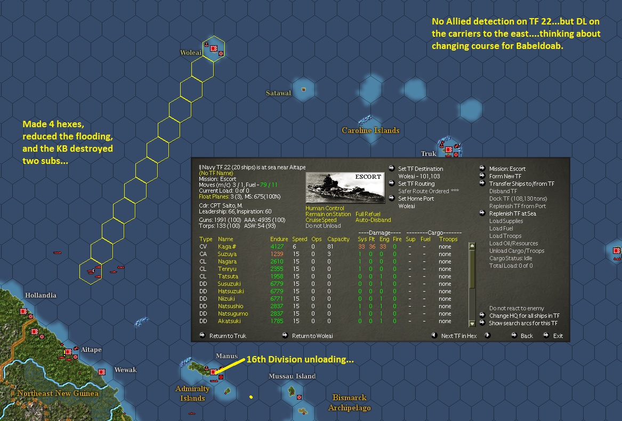Open carrier Kaga ship details

click(227, 246)
